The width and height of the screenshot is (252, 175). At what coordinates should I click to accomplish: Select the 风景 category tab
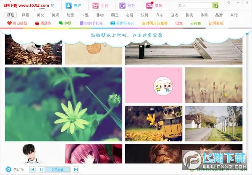(x=25, y=15)
